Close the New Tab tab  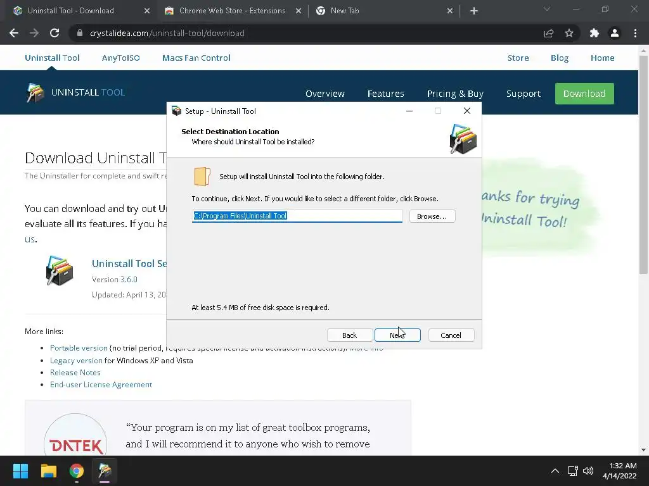450,11
